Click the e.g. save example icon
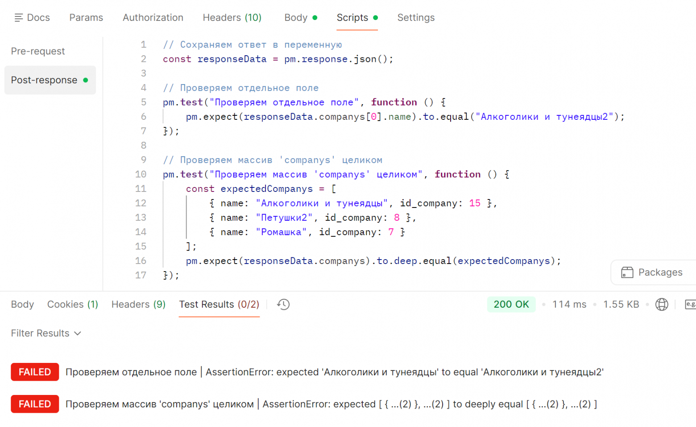The width and height of the screenshot is (696, 427). point(690,305)
